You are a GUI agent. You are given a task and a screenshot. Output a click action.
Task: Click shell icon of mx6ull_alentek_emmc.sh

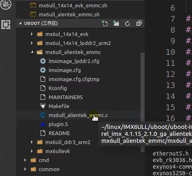(33, 14)
